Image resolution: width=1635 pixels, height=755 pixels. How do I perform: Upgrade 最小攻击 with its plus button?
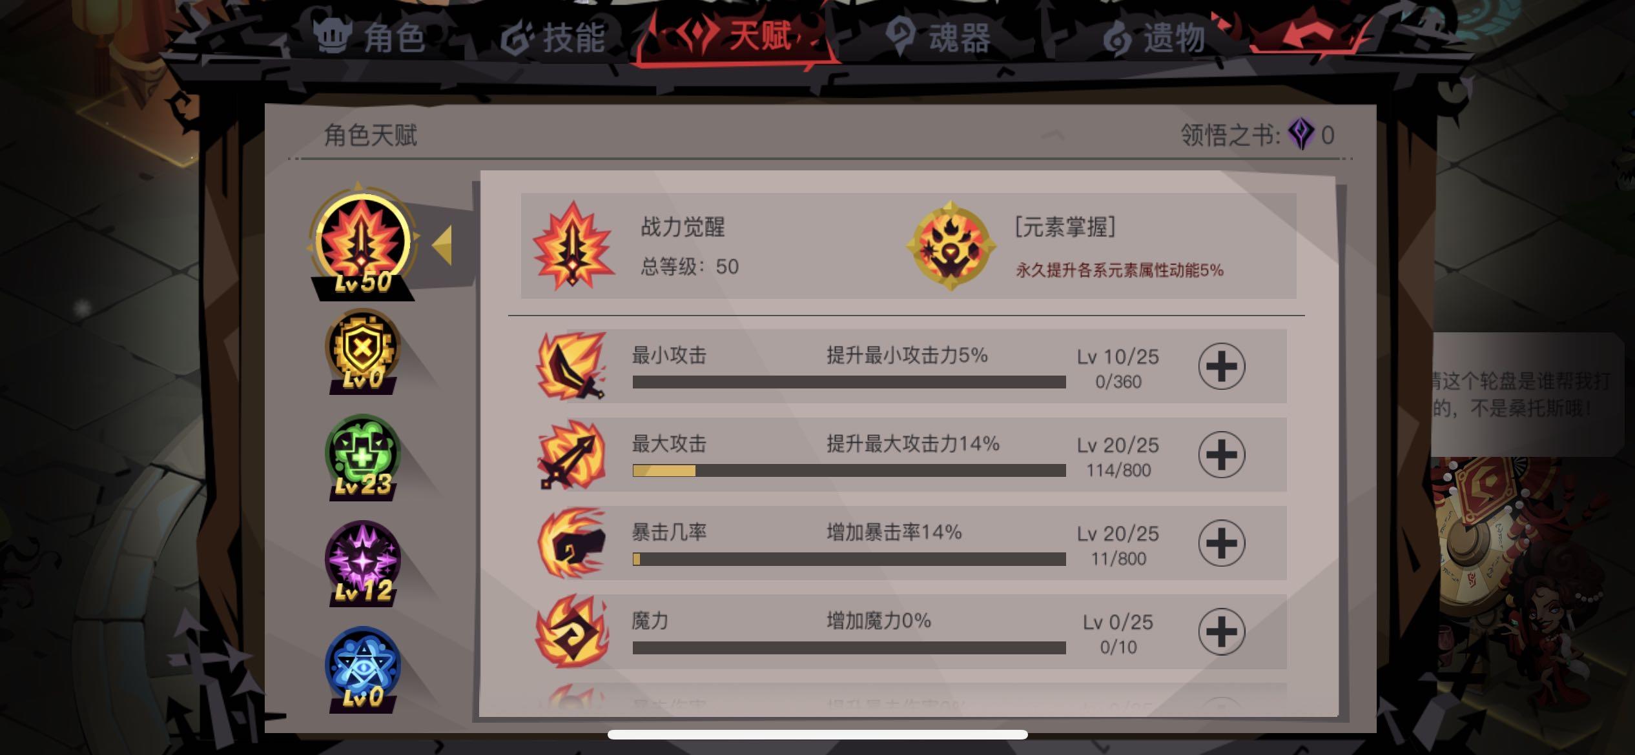tap(1222, 366)
